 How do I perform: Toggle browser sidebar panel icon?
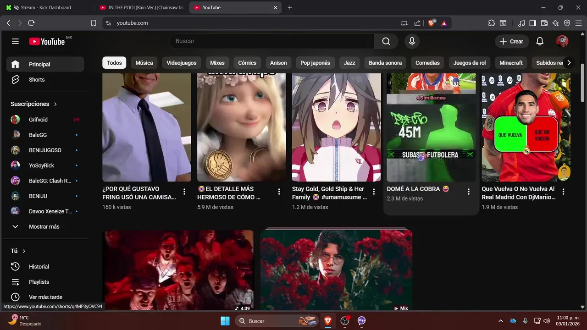tap(532, 23)
